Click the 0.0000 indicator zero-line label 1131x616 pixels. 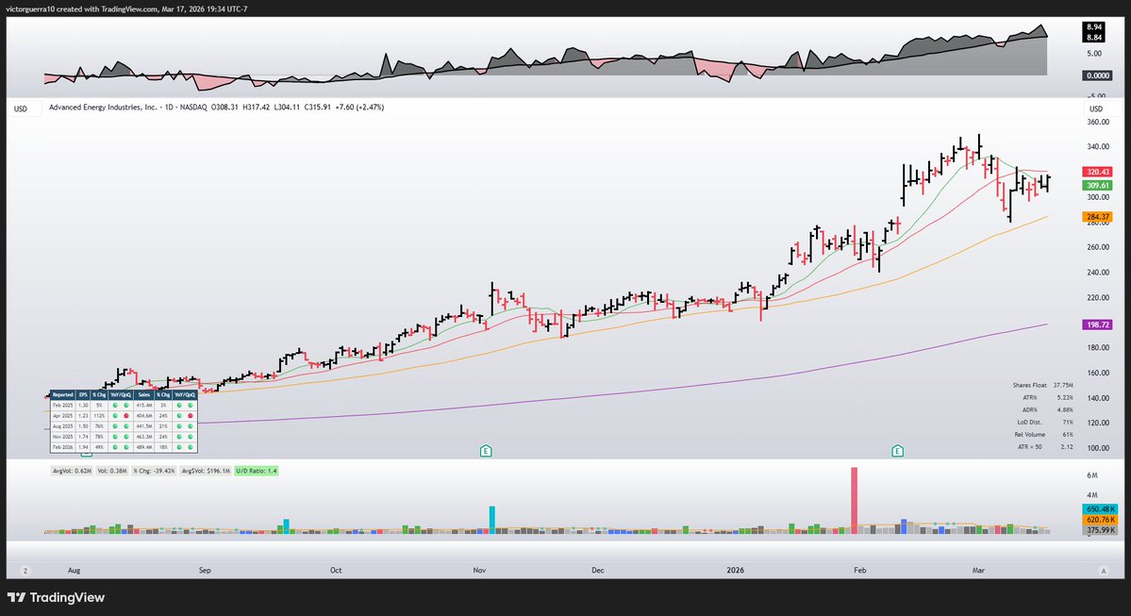click(x=1098, y=75)
